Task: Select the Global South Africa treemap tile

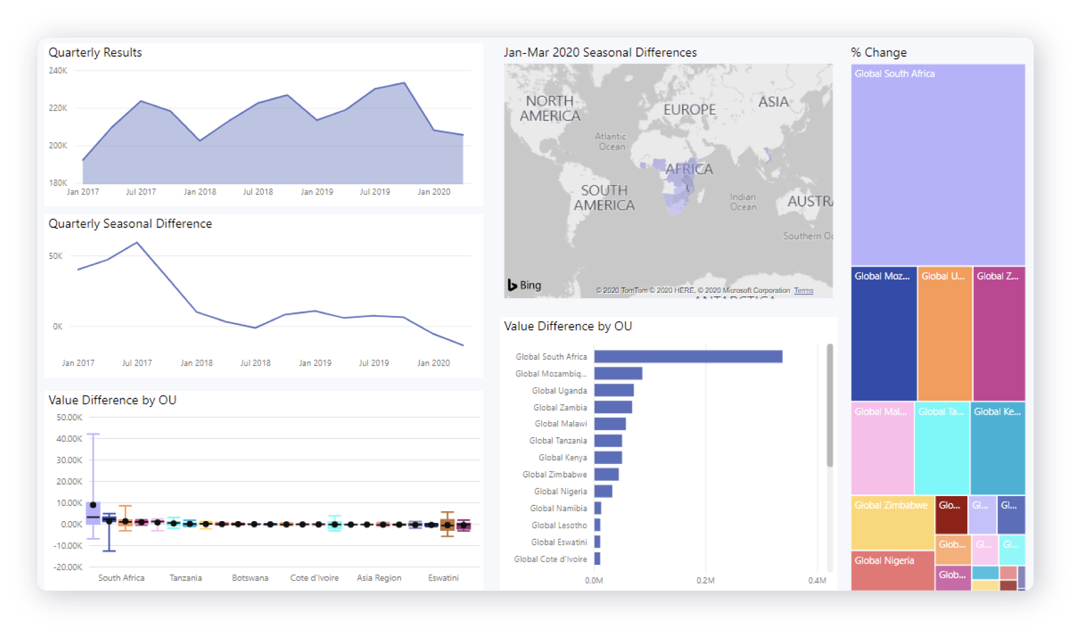Action: point(938,165)
